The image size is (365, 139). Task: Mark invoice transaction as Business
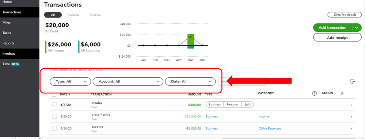(214, 105)
